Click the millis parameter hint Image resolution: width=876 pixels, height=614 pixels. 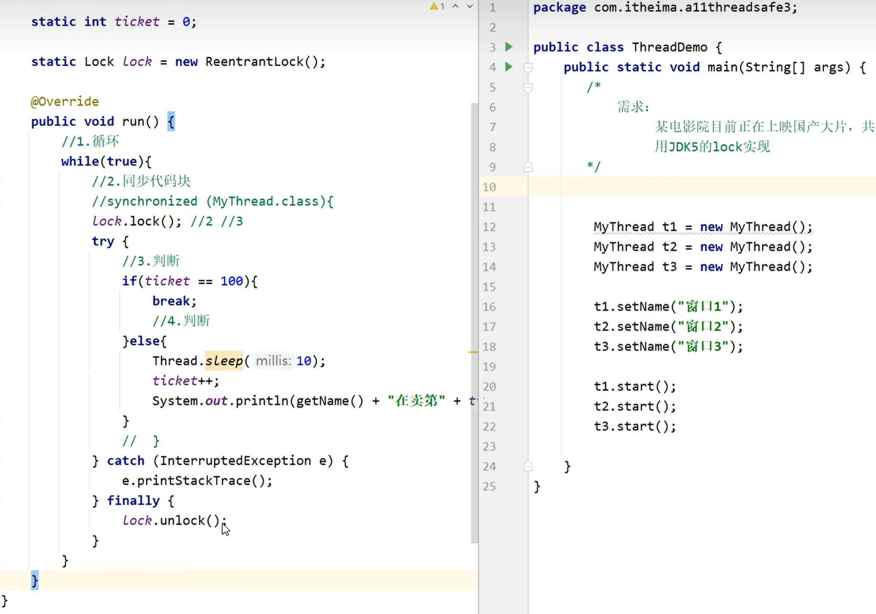click(273, 361)
